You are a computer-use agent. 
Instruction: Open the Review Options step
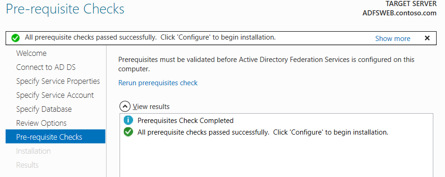click(x=41, y=123)
